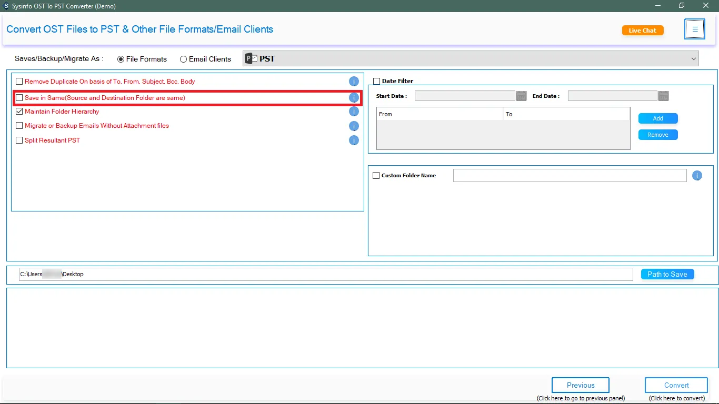
Task: Click the Convert OST Files heading text
Action: click(139, 29)
